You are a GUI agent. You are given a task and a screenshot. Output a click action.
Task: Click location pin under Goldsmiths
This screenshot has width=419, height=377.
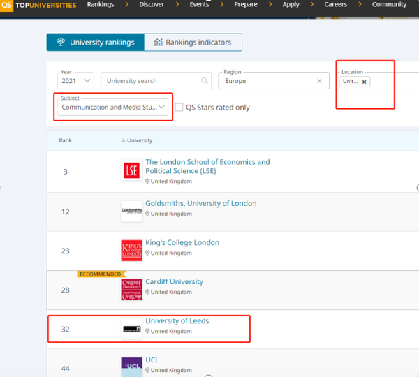coord(147,214)
